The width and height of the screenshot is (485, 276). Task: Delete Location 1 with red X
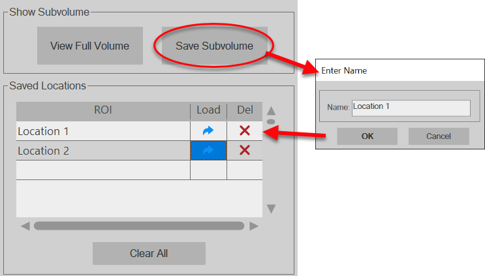pos(245,131)
